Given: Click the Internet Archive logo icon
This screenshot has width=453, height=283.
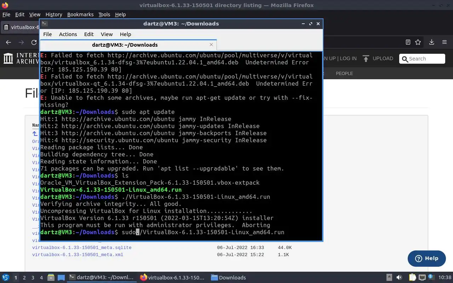Looking at the screenshot, I should [x=8, y=58].
